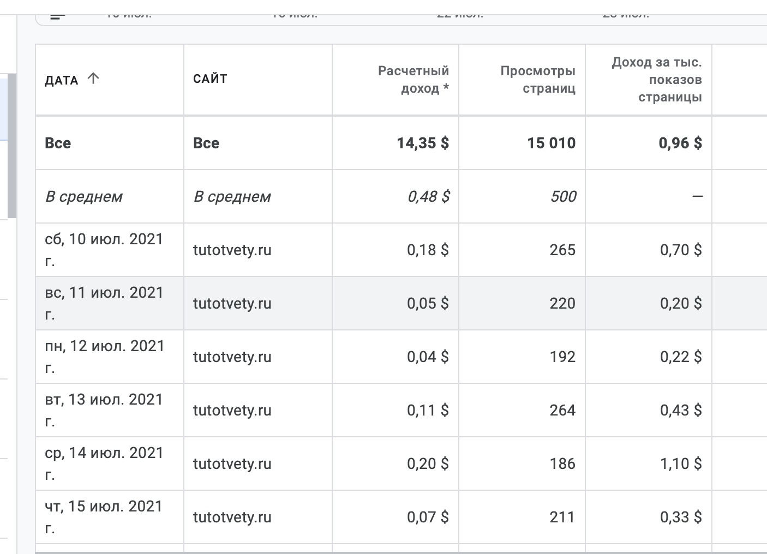The height and width of the screenshot is (554, 767).
Task: Click the ascending sort arrow beside ДАТА
Action: [x=93, y=79]
